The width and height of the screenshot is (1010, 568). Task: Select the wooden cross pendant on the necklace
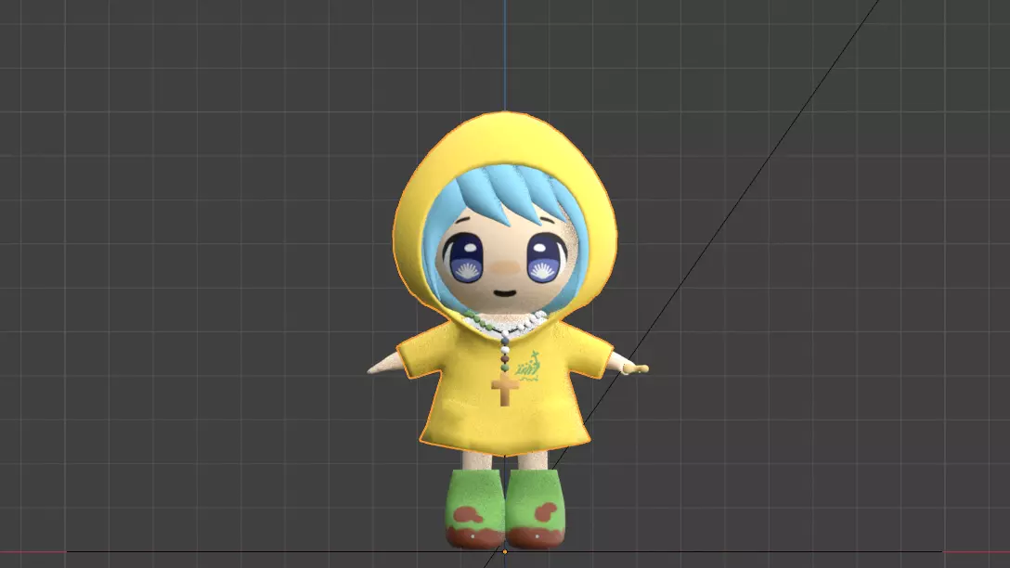tap(505, 390)
